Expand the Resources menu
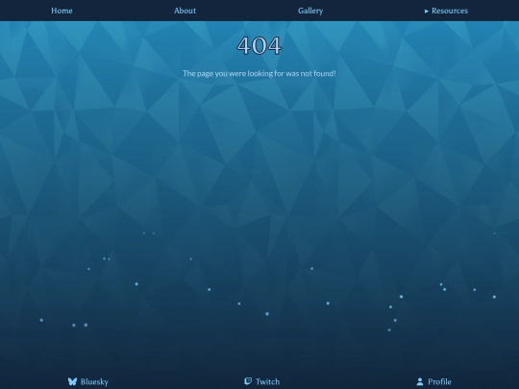This screenshot has height=389, width=519. click(446, 11)
